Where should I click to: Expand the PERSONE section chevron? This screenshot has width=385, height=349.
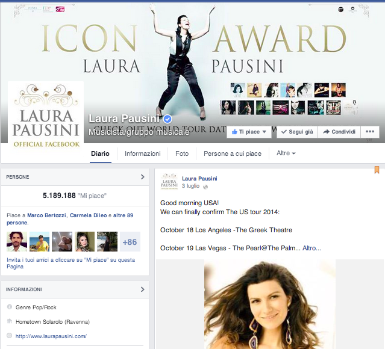pos(143,177)
